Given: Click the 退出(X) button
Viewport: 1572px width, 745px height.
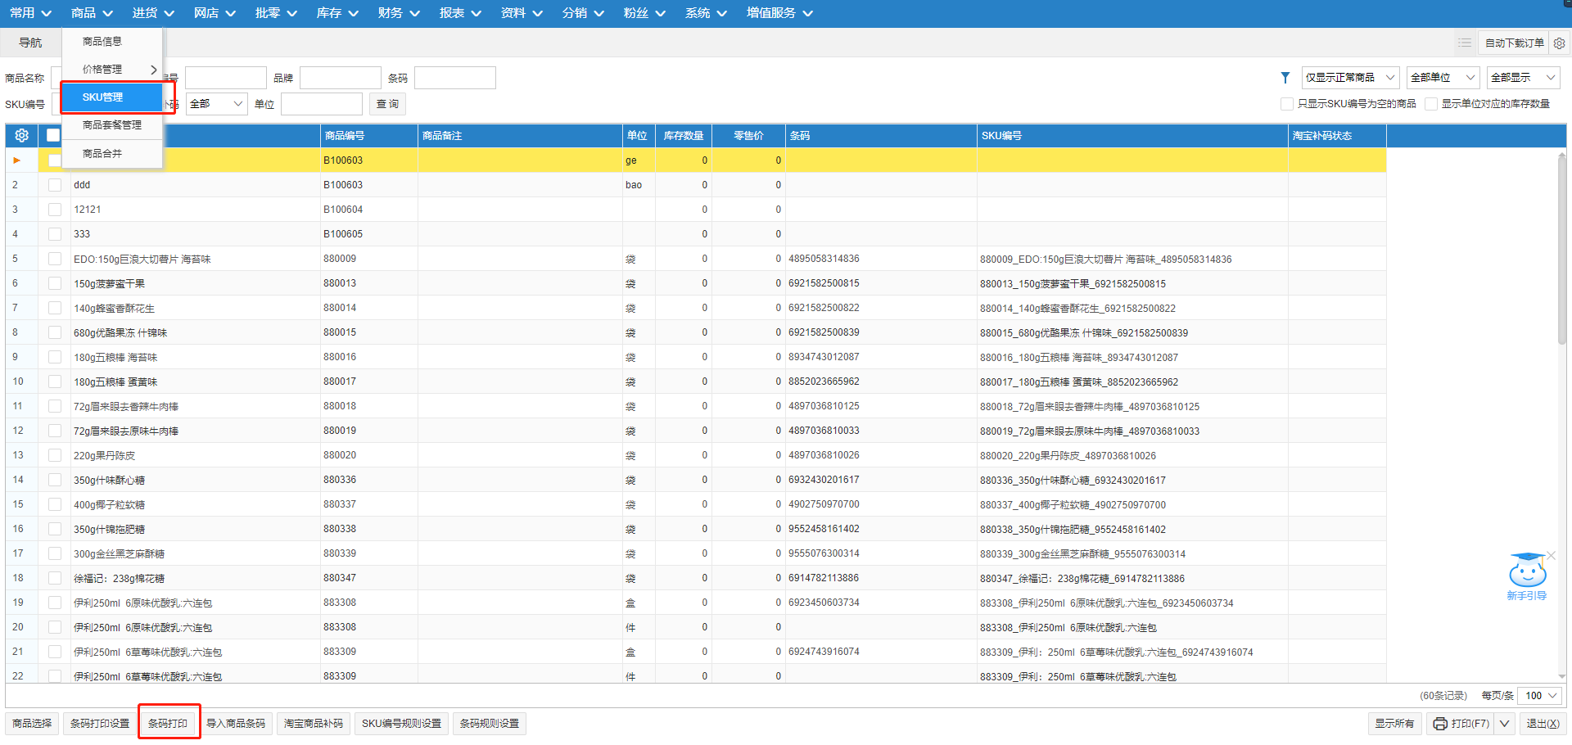Looking at the screenshot, I should pyautogui.click(x=1543, y=724).
